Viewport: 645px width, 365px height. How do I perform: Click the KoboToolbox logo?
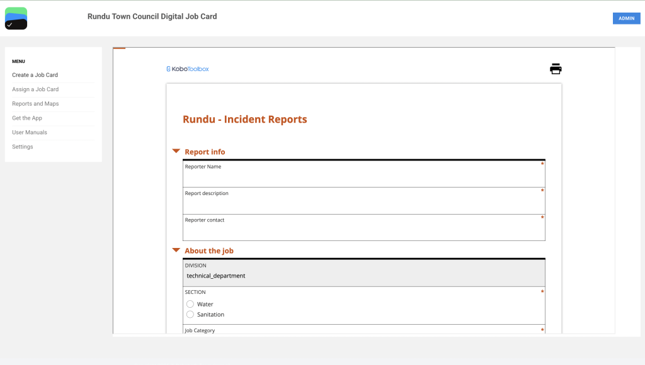(188, 69)
